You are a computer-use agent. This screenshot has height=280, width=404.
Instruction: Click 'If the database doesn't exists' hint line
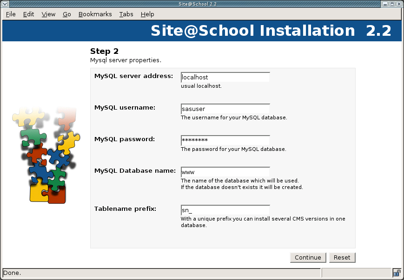point(242,187)
